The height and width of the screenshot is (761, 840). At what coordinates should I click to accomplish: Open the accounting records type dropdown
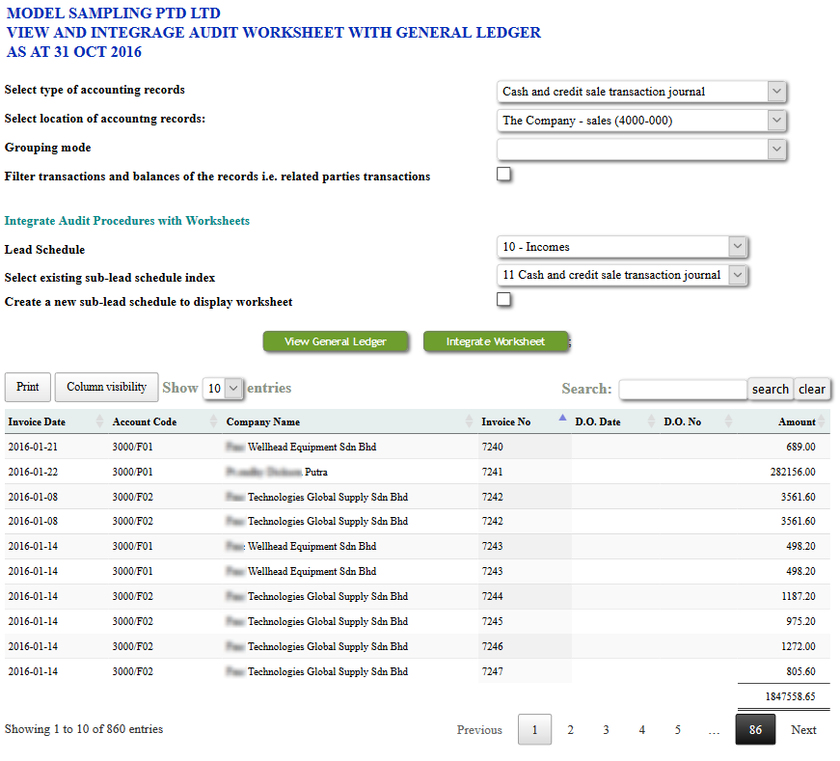point(642,92)
